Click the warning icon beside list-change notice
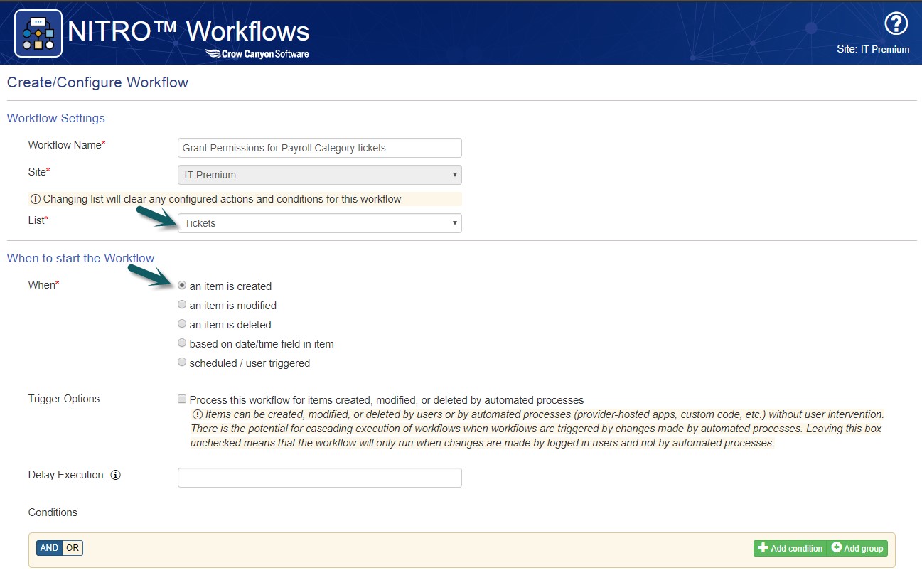This screenshot has width=922, height=580. click(35, 199)
